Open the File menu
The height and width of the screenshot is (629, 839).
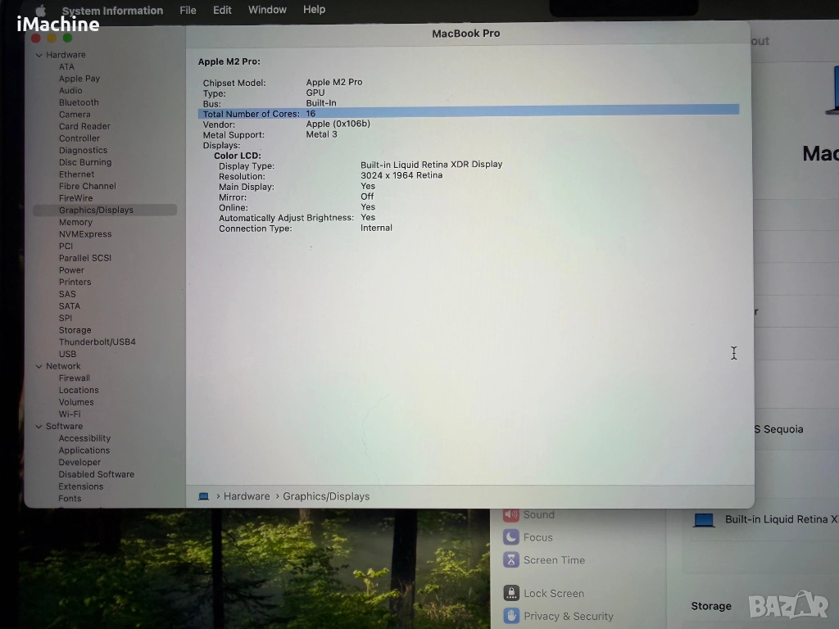[x=188, y=11]
